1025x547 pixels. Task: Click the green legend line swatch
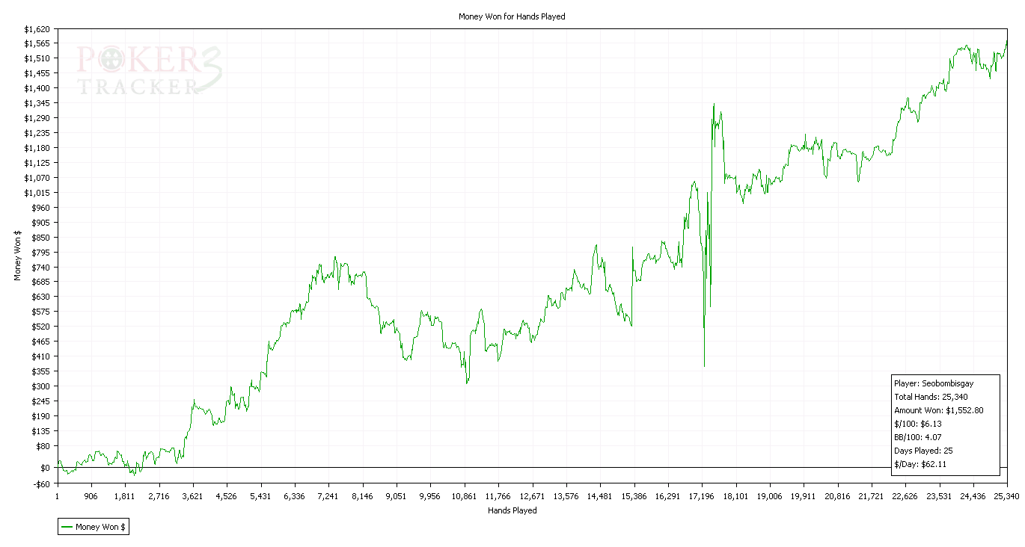[x=67, y=528]
